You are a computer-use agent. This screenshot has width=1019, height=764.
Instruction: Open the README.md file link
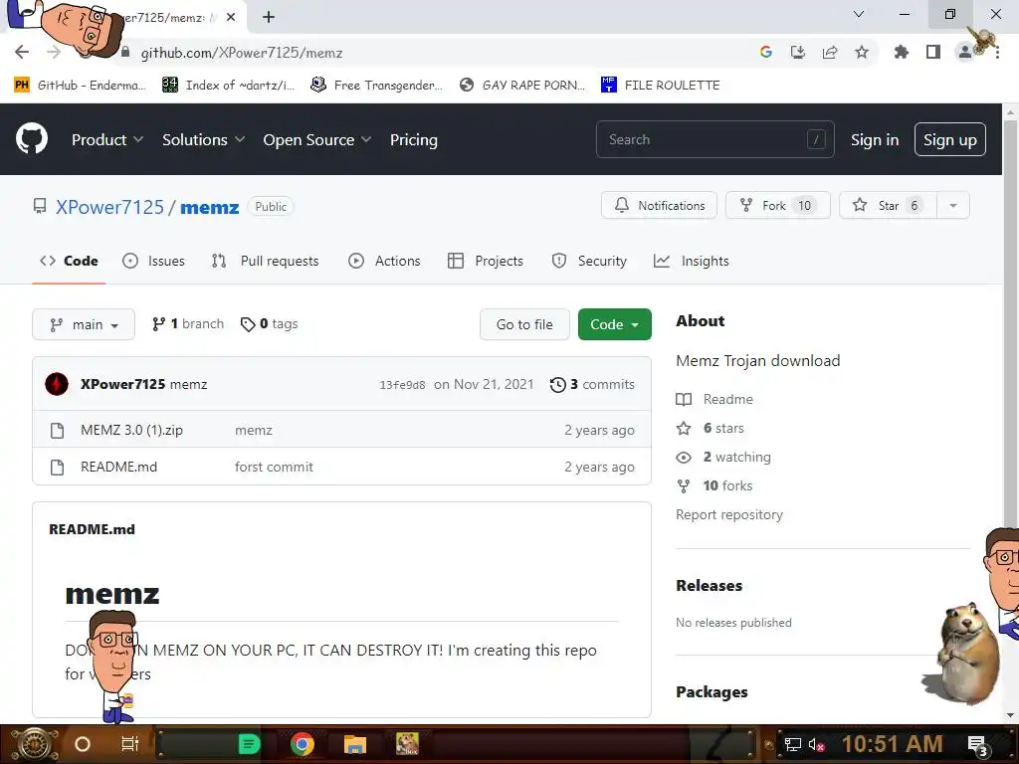119,468
